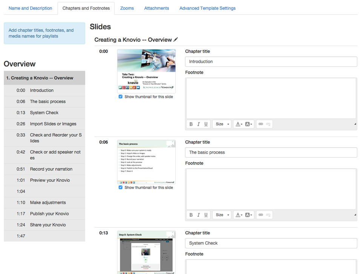Click insert link in 'The basic process' footnote toolbar
Screen dimensions: 361x274
pyautogui.click(x=261, y=215)
